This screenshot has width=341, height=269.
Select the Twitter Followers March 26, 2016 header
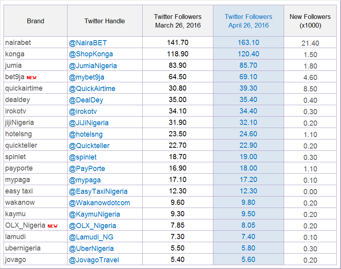coord(178,21)
